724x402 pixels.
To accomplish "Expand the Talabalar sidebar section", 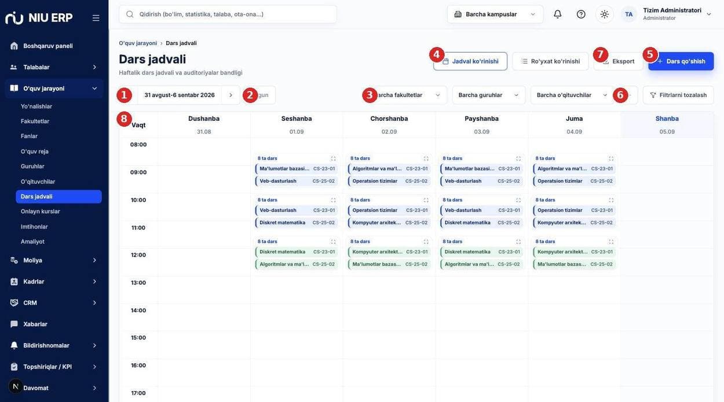I will pyautogui.click(x=54, y=67).
